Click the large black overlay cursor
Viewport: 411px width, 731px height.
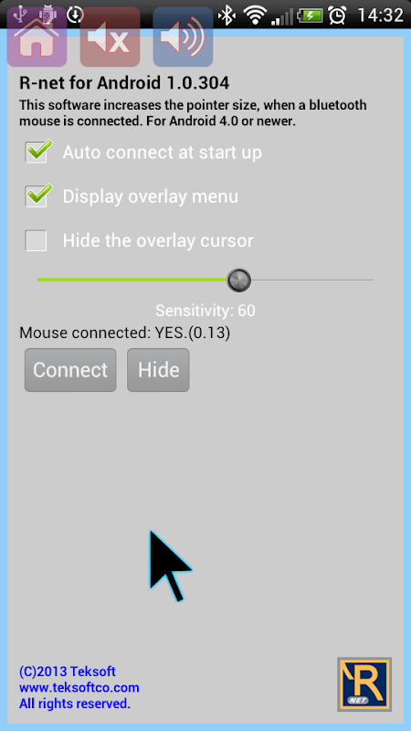point(169,564)
